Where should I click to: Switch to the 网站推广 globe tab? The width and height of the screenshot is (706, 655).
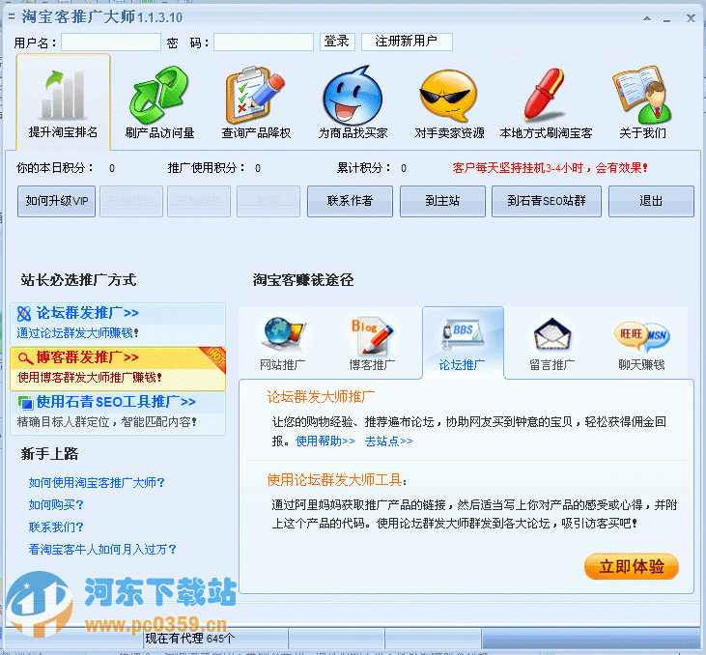coord(283,344)
